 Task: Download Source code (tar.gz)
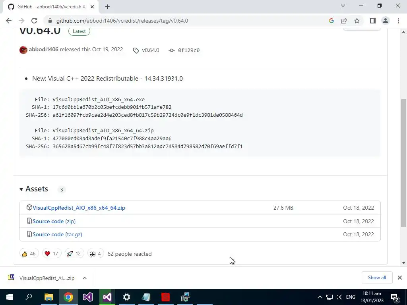(x=57, y=234)
